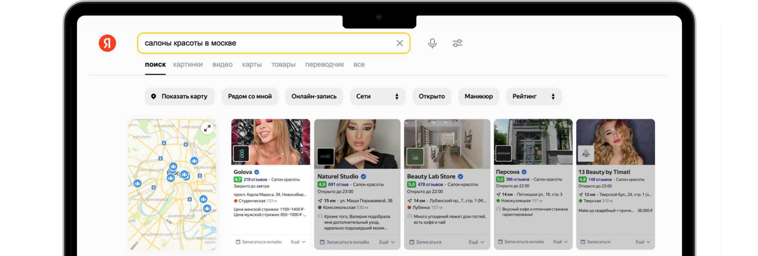
Task: Click the Golova salon logo badge
Action: 241,154
